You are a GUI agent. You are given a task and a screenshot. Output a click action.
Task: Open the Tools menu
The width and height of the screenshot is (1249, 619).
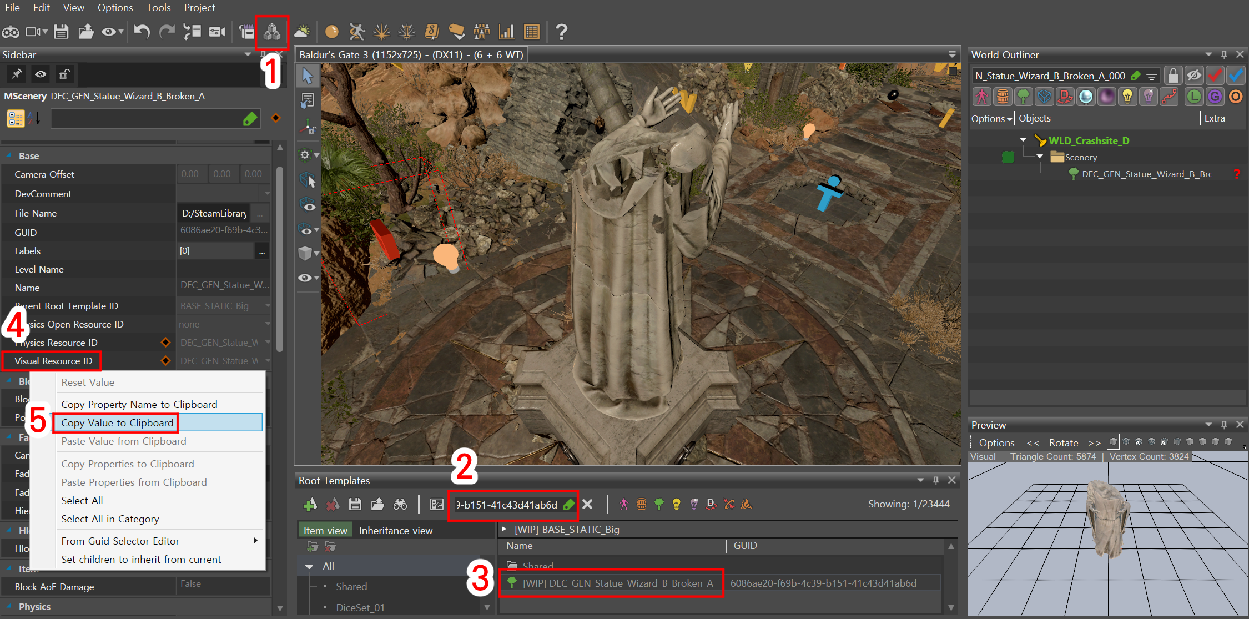point(159,7)
